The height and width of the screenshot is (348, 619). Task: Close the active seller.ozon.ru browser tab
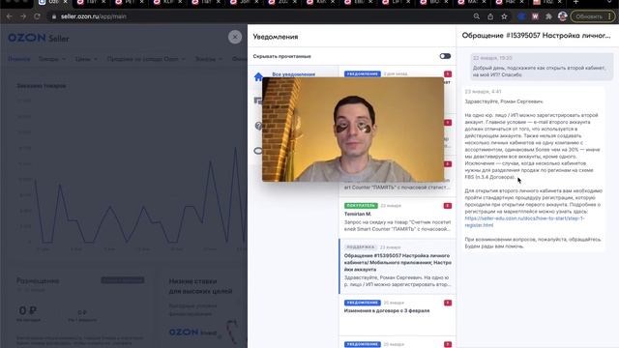click(x=66, y=2)
